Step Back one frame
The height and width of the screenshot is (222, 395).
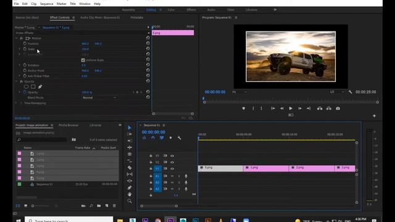[x=282, y=109]
